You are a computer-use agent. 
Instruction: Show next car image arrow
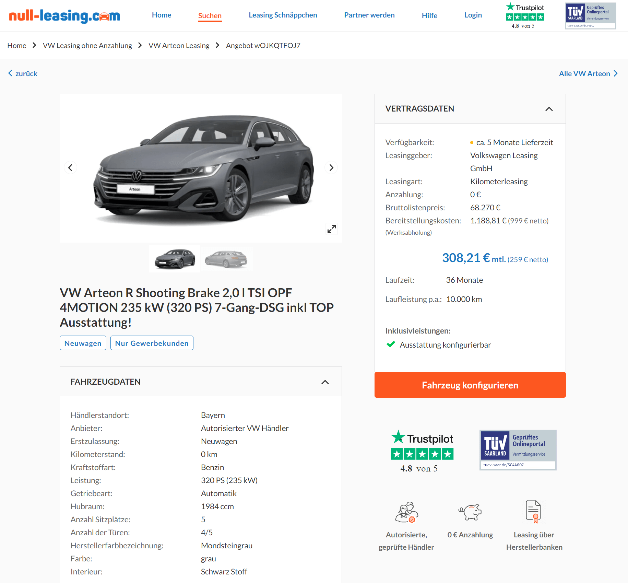pyautogui.click(x=331, y=168)
